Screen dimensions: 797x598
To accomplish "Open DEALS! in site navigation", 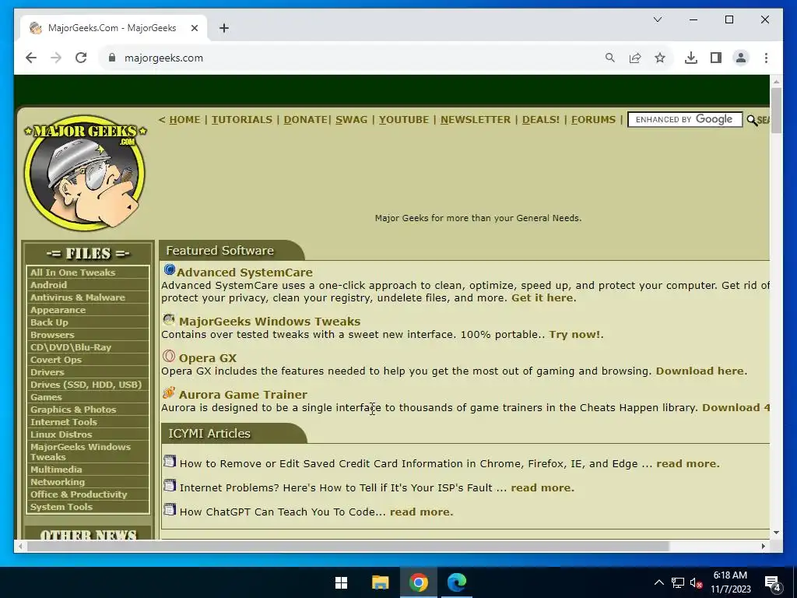I will pyautogui.click(x=541, y=119).
